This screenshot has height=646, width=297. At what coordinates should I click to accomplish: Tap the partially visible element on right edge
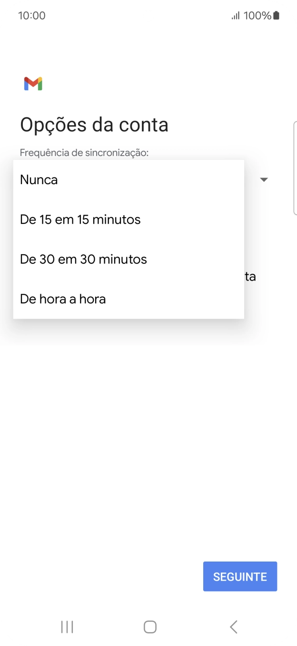[295, 167]
